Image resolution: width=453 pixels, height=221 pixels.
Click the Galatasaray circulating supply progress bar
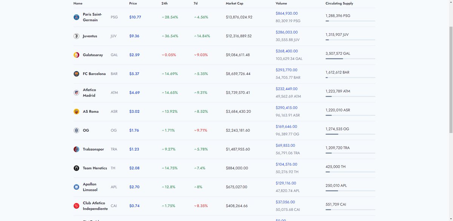click(x=350, y=59)
